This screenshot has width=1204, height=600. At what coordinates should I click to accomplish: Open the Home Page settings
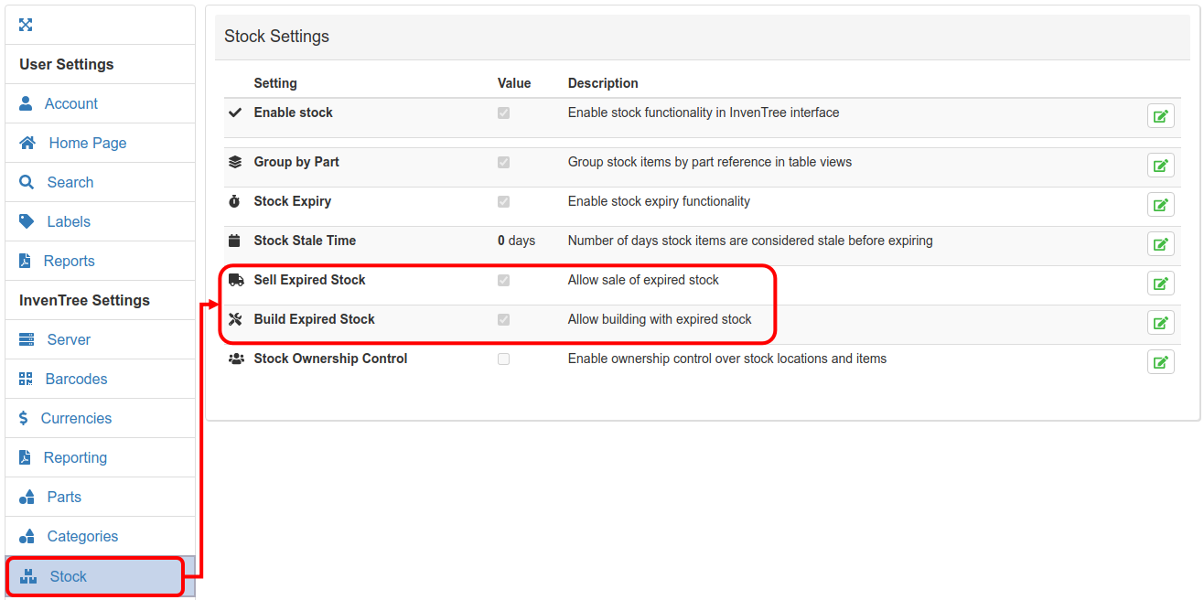point(87,144)
